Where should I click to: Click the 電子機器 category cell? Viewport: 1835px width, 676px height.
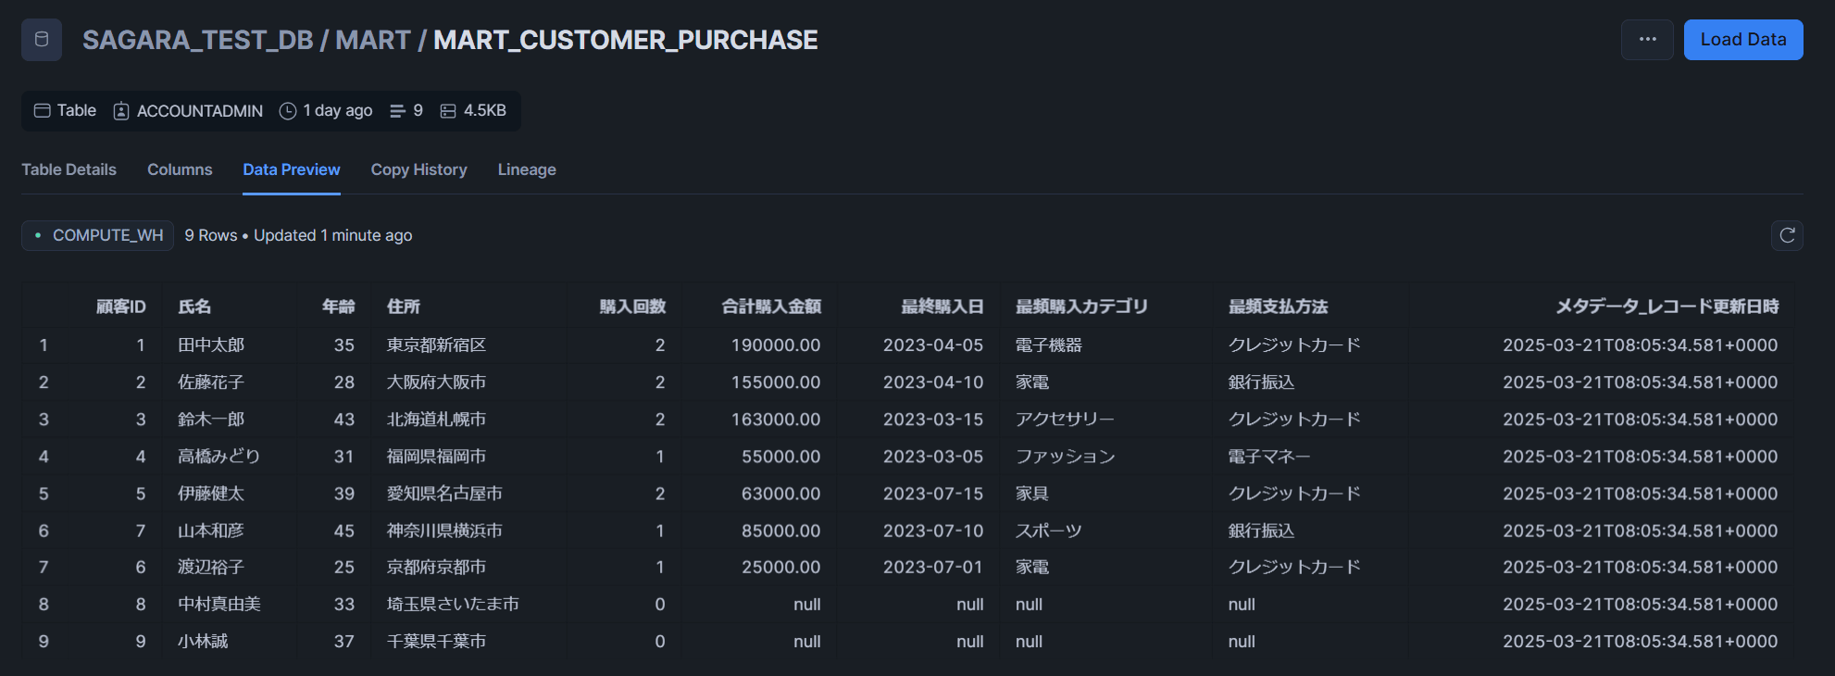1049,344
